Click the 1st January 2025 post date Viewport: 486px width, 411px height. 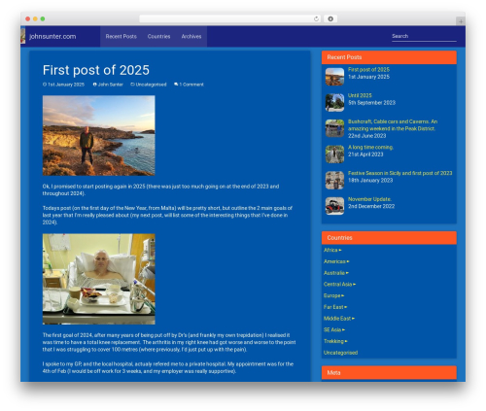[x=66, y=85]
